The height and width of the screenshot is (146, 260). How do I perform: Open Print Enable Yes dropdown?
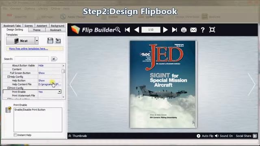[x=59, y=92]
